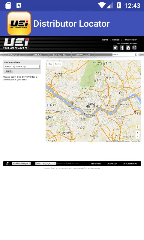Click the distributor Search button
This screenshot has width=144, height=240.
point(8,71)
